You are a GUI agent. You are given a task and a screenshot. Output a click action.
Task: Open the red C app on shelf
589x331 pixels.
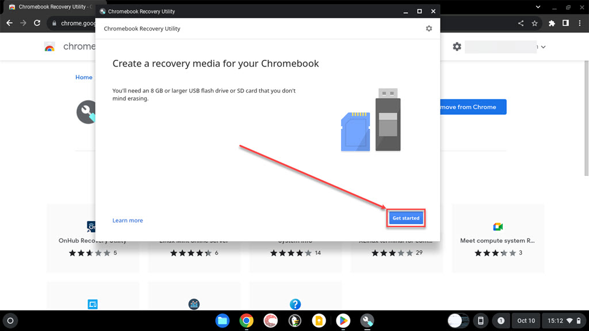(270, 321)
